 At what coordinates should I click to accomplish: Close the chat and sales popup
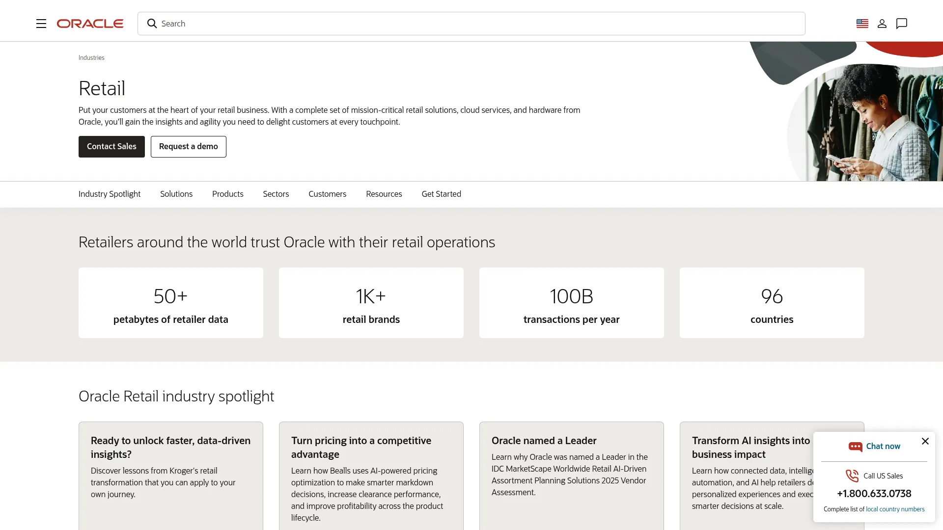click(x=925, y=441)
